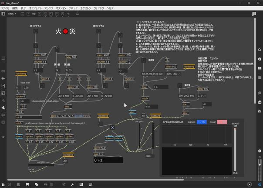This screenshot has height=188, width=263.
Task: Select the sprintf %.2f object
Action: pos(100,148)
